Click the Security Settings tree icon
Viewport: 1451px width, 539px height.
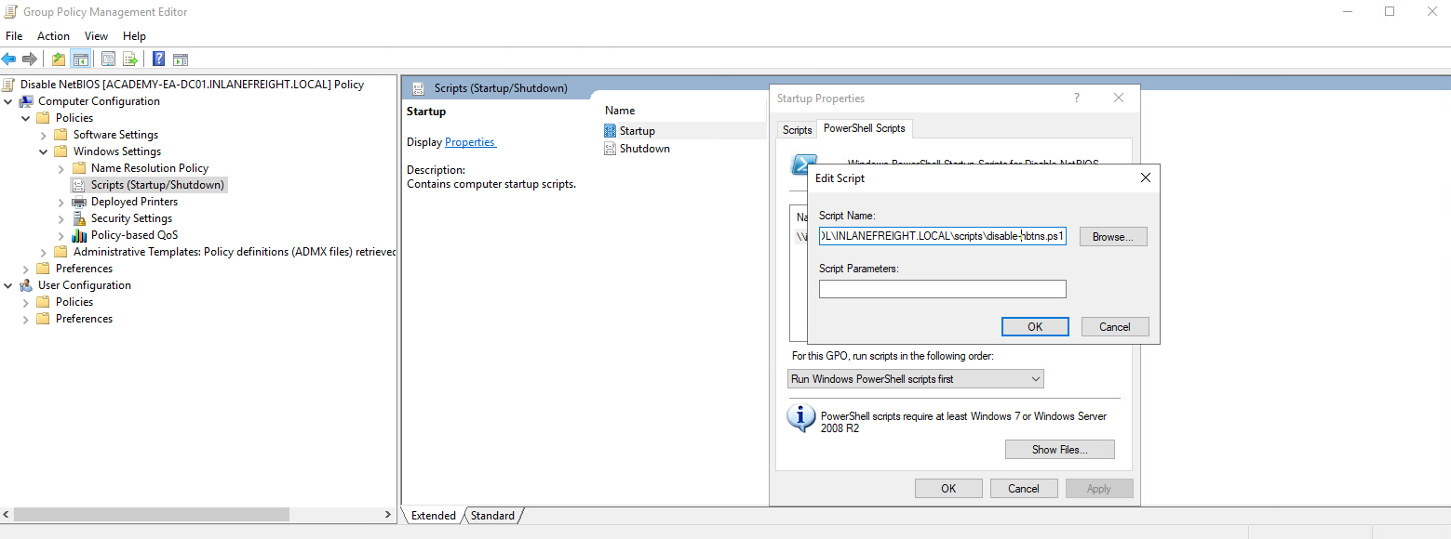click(x=79, y=218)
